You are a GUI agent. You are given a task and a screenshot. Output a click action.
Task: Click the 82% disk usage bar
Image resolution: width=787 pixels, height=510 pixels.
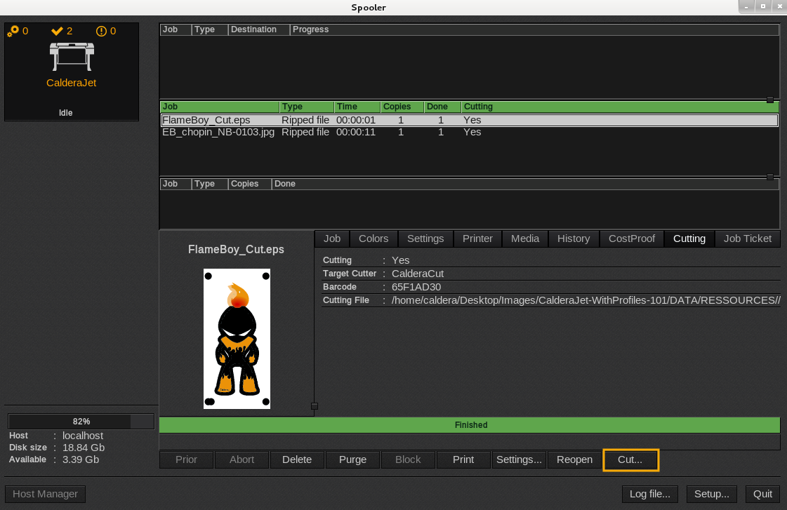point(81,422)
